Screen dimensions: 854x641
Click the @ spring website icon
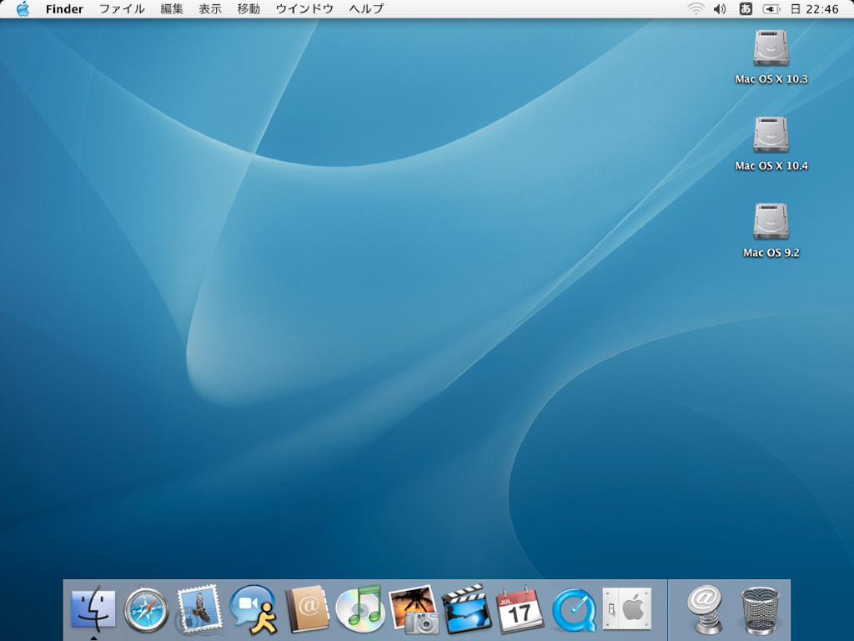(706, 608)
